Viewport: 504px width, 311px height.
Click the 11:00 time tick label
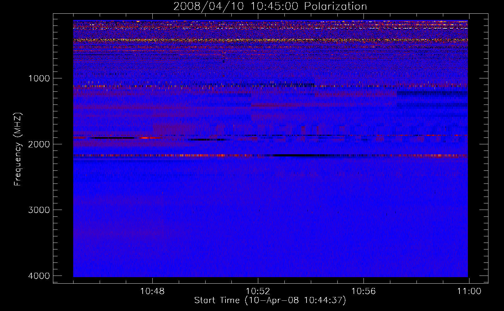pos(469,291)
